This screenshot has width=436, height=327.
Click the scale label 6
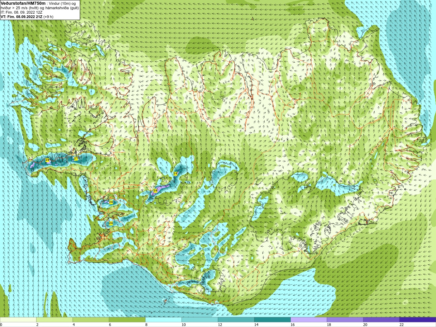click(110, 325)
